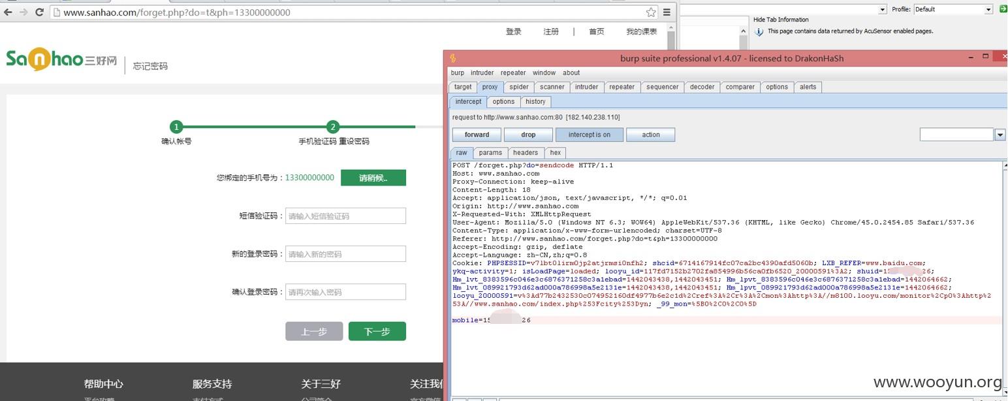Click the 下一步 next step button
This screenshot has width=1008, height=401.
[377, 331]
